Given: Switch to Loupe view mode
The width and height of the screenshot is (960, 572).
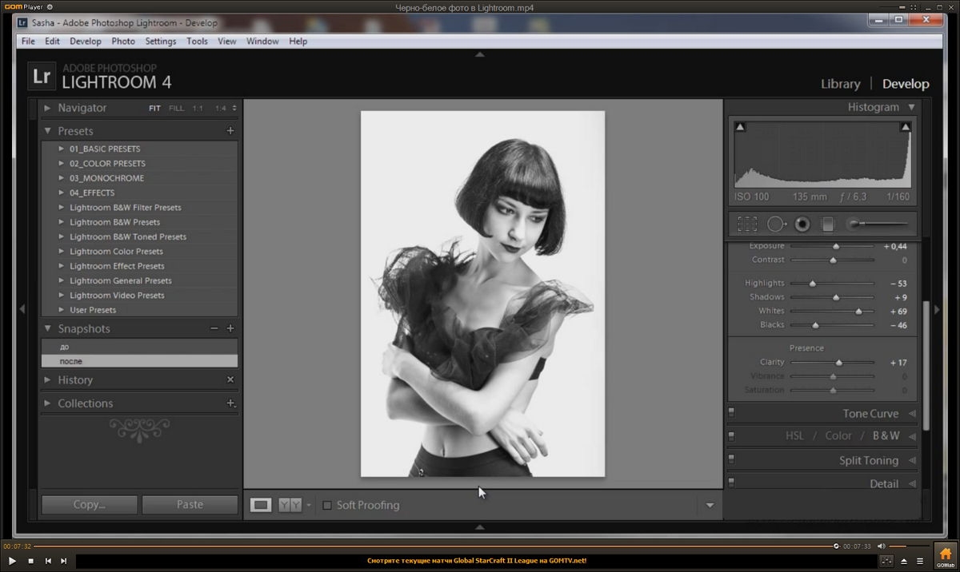Looking at the screenshot, I should pos(261,505).
